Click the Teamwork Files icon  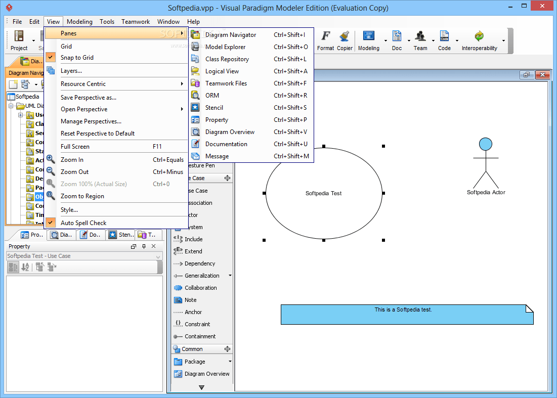pyautogui.click(x=195, y=83)
